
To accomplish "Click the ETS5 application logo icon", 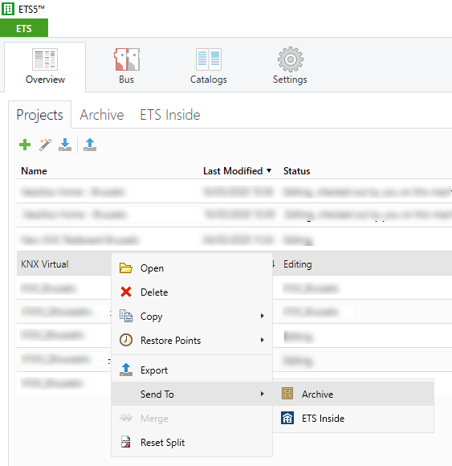I will pyautogui.click(x=8, y=9).
